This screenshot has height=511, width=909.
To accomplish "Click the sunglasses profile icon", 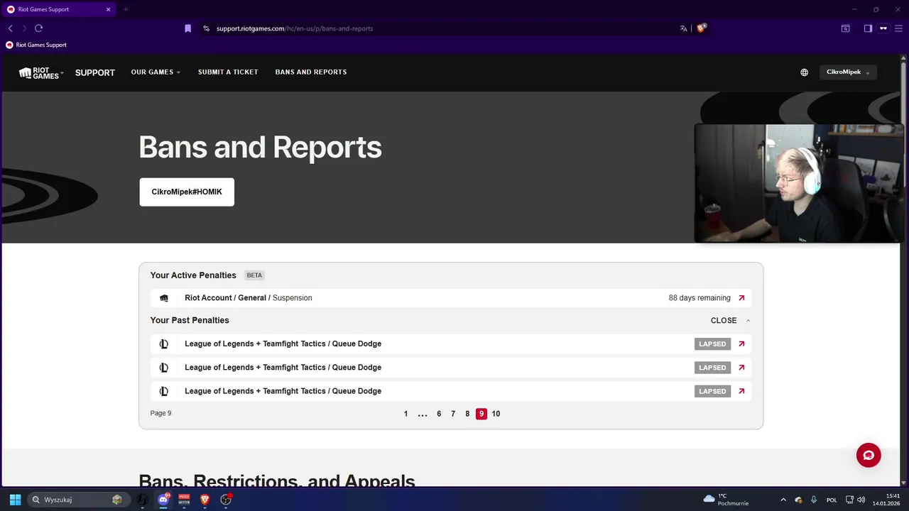I will click(x=883, y=28).
